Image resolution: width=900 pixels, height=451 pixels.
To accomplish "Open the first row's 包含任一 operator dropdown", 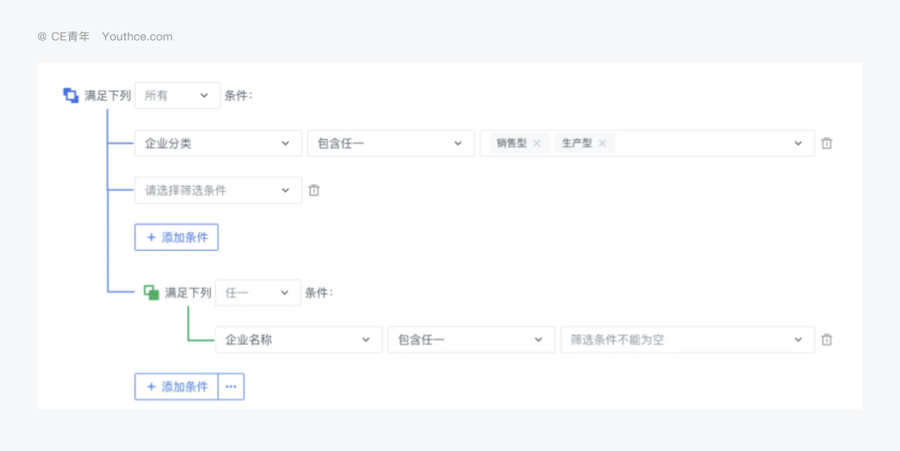I will [x=390, y=143].
